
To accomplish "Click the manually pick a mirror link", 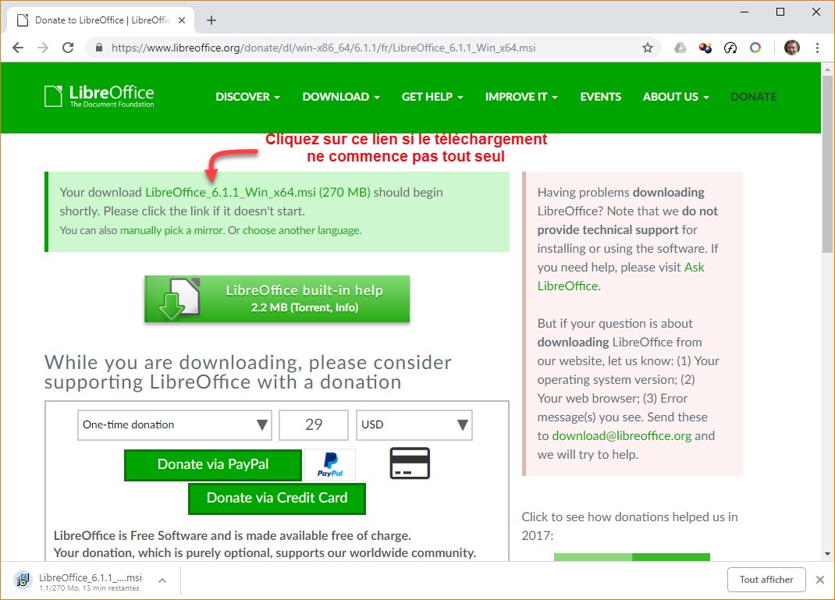I will pyautogui.click(x=172, y=230).
